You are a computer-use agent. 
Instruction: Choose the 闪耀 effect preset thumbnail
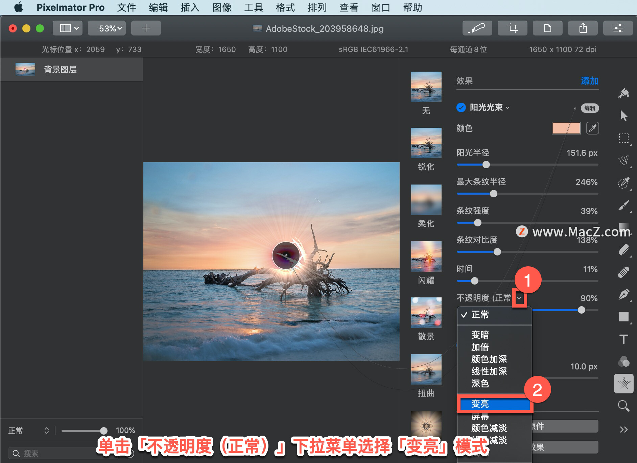coord(426,257)
